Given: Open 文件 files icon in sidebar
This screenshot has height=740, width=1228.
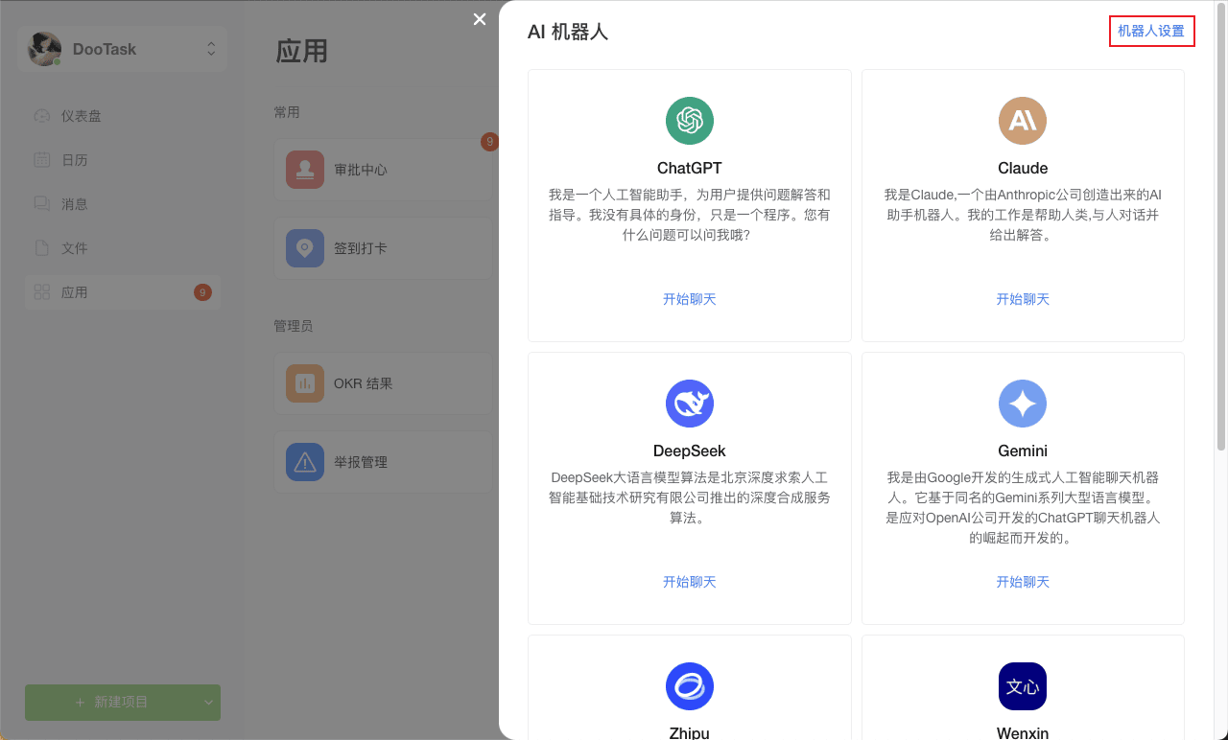Looking at the screenshot, I should 41,248.
